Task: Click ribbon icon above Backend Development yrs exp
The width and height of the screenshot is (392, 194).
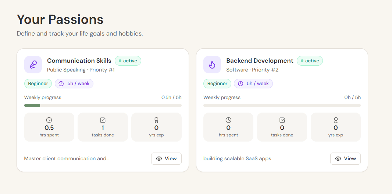Action: click(x=336, y=120)
